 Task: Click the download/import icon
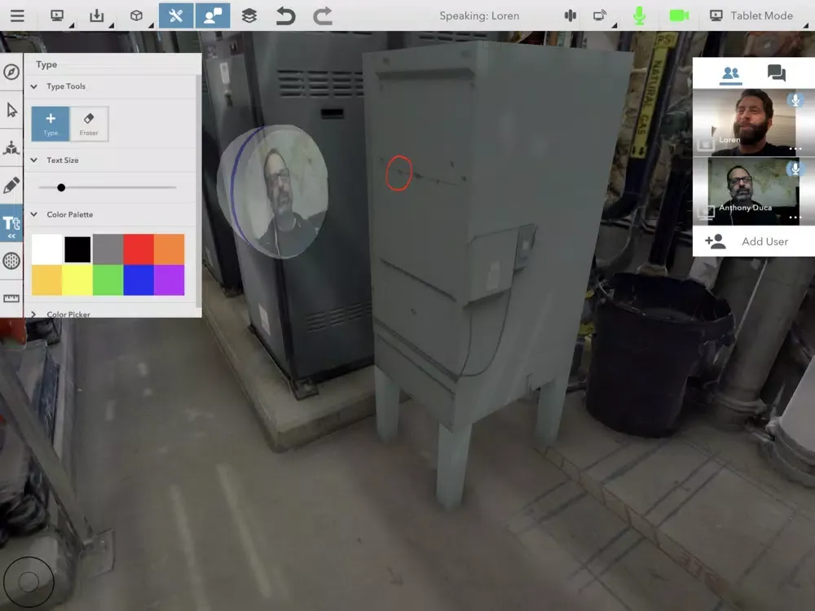pyautogui.click(x=97, y=15)
